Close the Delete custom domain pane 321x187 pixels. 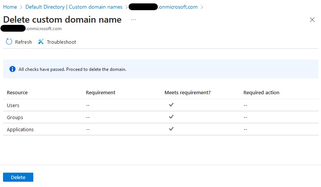pos(312,20)
